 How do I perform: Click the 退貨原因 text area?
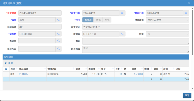pyautogui.click(x=136, y=49)
